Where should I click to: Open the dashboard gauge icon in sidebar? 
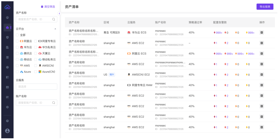click(x=7, y=18)
